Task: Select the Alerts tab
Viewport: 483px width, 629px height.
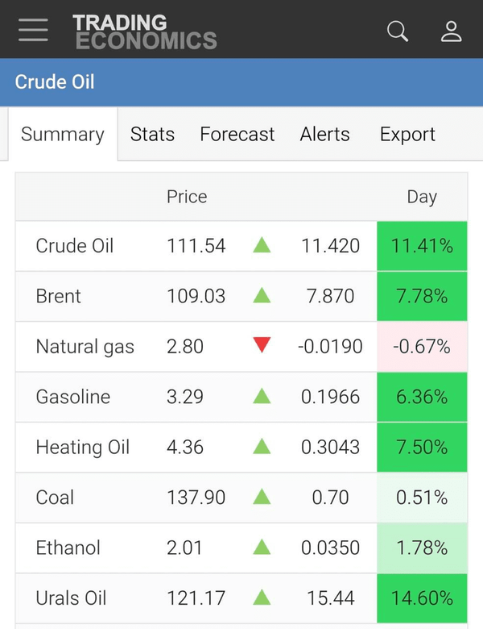Action: click(x=325, y=135)
